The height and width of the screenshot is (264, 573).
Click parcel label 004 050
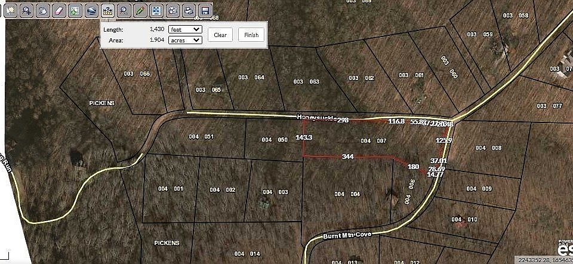point(275,140)
